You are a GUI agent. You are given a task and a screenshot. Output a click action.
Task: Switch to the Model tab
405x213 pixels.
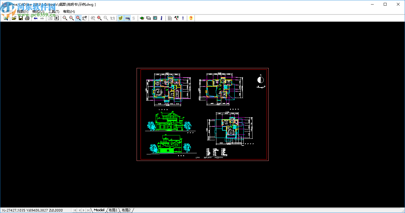tap(99, 210)
